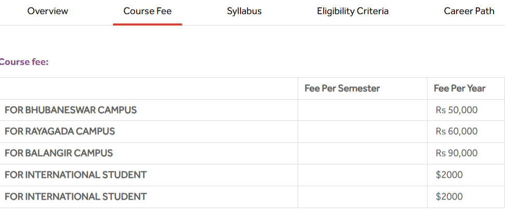This screenshot has height=209, width=505.
Task: Click the 'Rs 50,000' yearly fee
Action: 457,110
